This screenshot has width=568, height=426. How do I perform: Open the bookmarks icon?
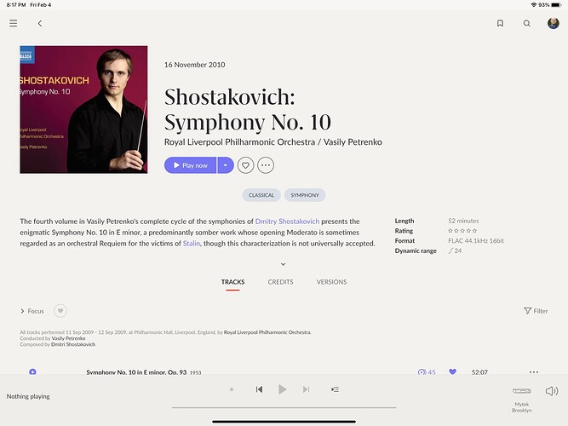pos(500,23)
